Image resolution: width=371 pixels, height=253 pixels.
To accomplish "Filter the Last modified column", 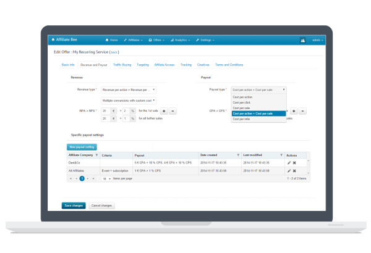I will click(x=281, y=156).
